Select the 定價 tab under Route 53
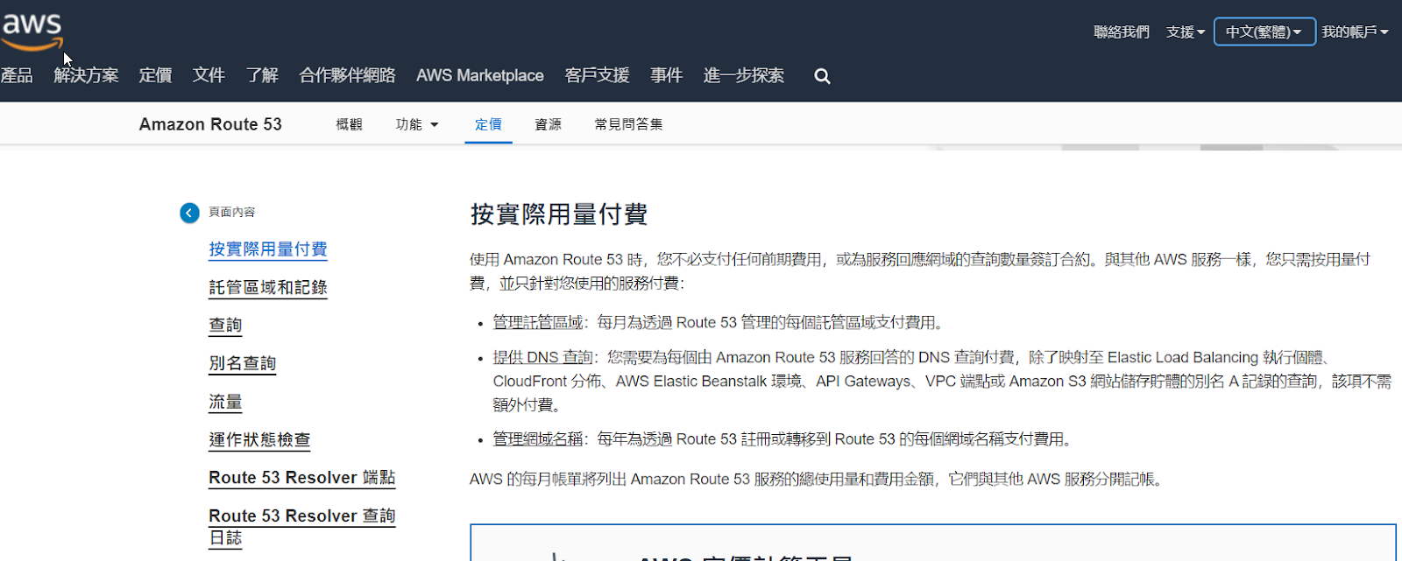The height and width of the screenshot is (561, 1402). click(x=488, y=124)
